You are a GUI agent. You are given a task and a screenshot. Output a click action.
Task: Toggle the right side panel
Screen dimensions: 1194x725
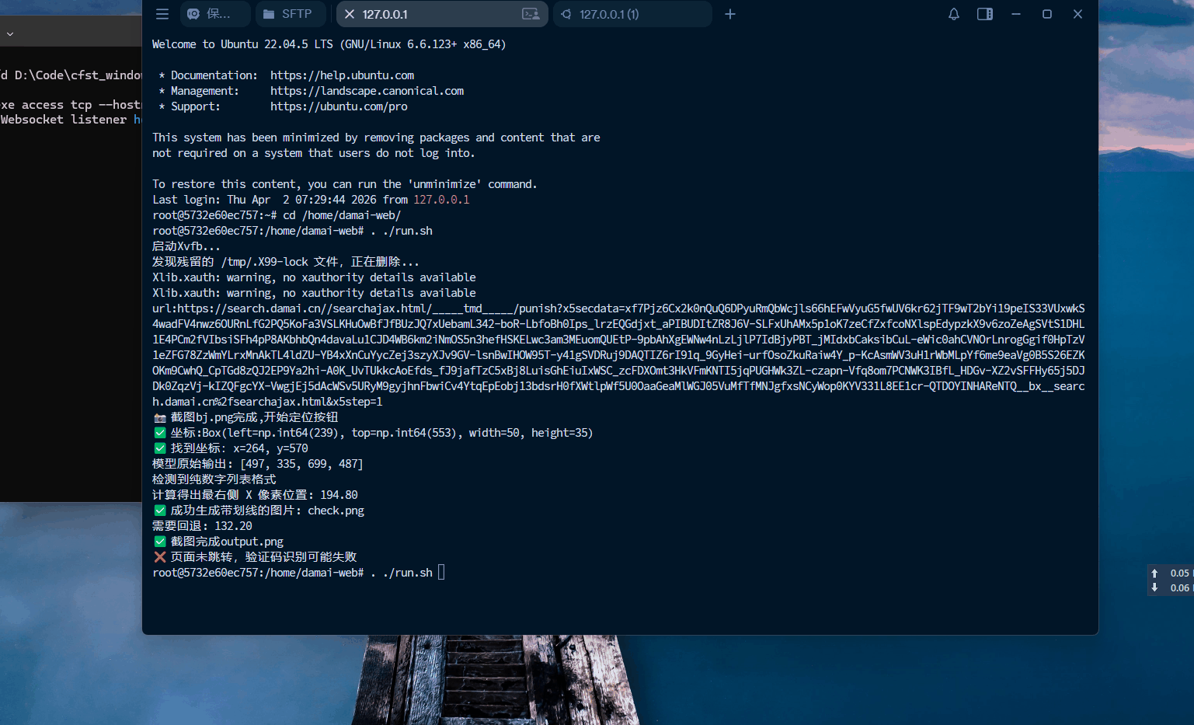985,14
